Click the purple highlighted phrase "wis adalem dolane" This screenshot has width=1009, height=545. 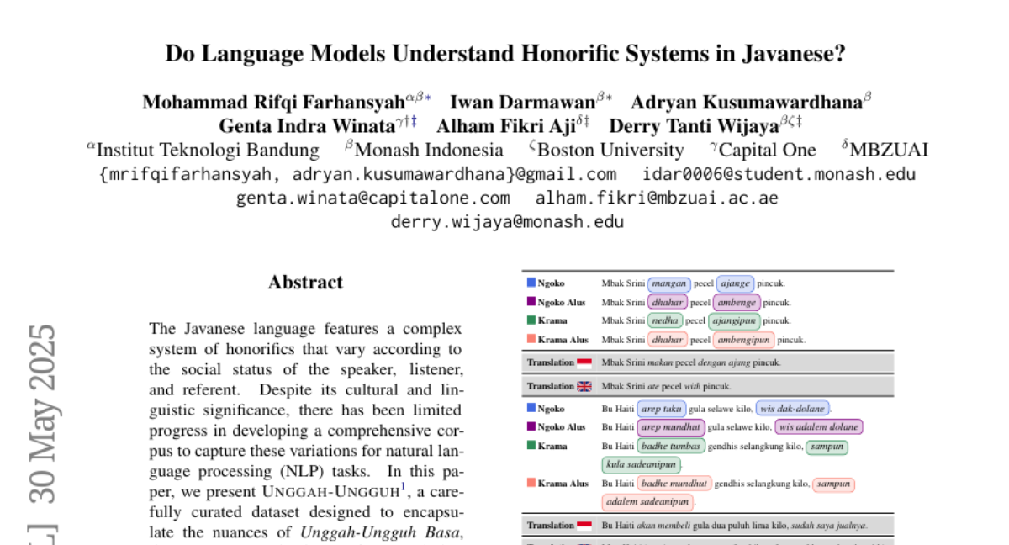(x=818, y=427)
